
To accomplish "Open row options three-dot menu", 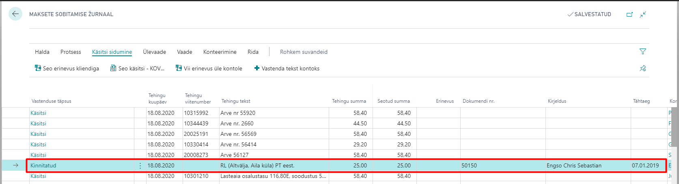I will tap(140, 165).
